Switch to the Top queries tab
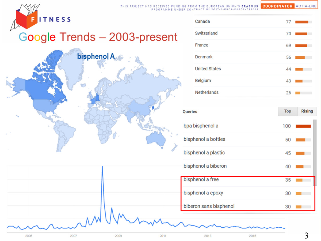 click(x=288, y=111)
